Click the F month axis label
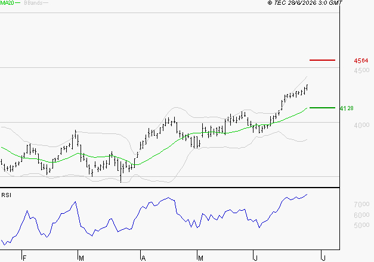Screen dimensions: 374x262 (24, 258)
